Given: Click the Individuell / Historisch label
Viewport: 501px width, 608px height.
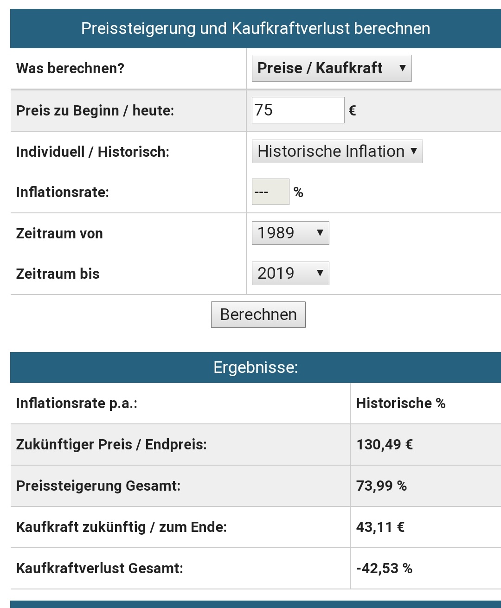Looking at the screenshot, I should click(93, 152).
